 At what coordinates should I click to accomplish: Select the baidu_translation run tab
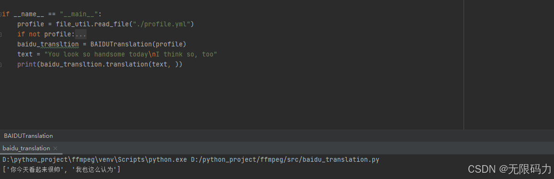pyautogui.click(x=26, y=148)
